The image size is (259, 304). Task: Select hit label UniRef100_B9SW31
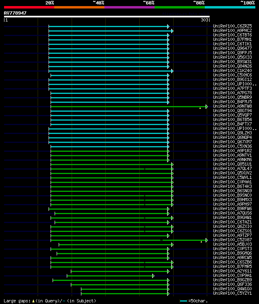[x=232, y=62]
